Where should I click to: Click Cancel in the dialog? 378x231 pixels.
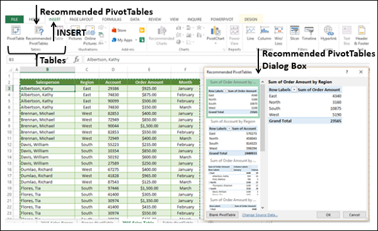pos(354,215)
